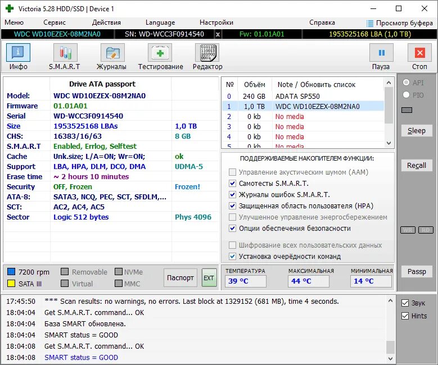Click the gray Virtual indicator box
The height and width of the screenshot is (365, 438).
coord(65,284)
